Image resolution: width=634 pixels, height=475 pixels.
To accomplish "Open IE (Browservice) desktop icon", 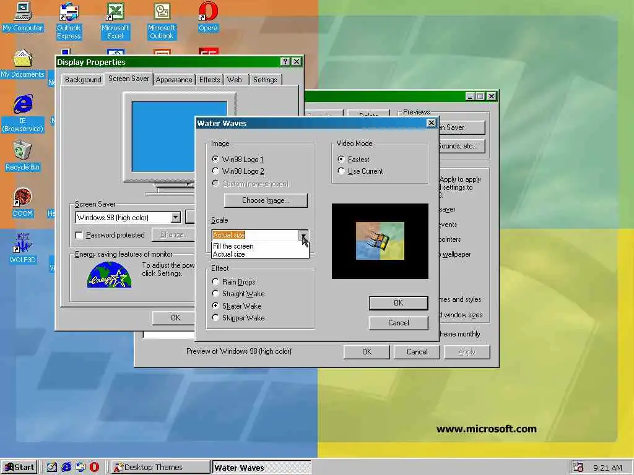I will coord(23,113).
